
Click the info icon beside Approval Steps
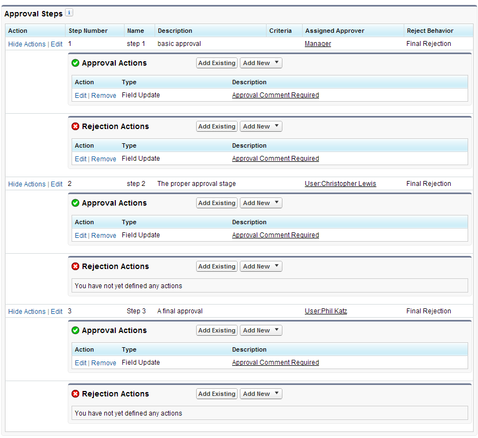(x=69, y=13)
